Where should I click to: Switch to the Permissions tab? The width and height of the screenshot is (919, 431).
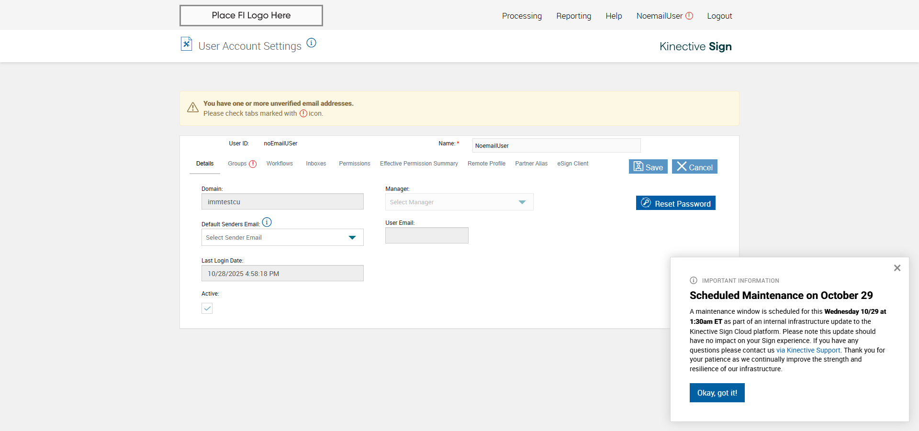pyautogui.click(x=354, y=164)
